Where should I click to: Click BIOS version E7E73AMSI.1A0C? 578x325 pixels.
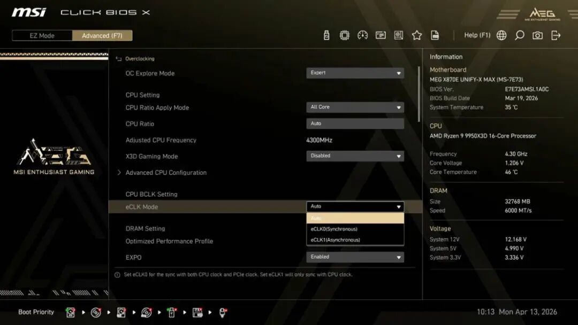pos(527,89)
